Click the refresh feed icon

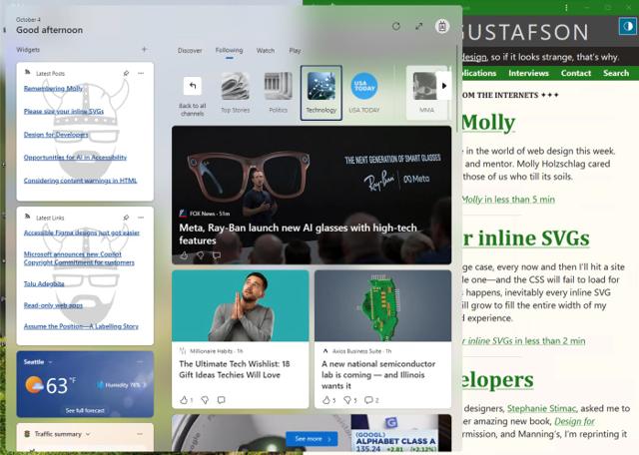pos(396,26)
